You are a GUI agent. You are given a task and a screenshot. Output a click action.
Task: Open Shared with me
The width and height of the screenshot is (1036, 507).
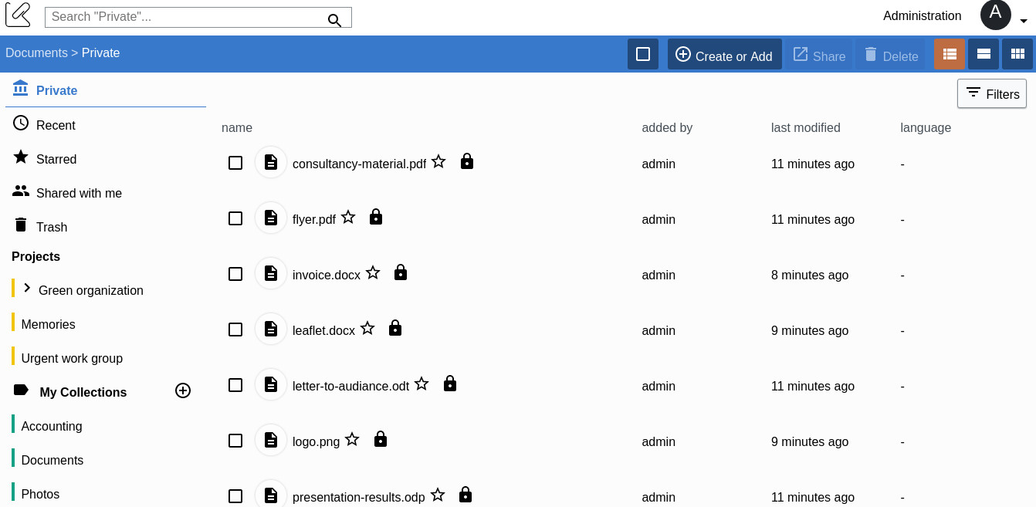point(79,193)
